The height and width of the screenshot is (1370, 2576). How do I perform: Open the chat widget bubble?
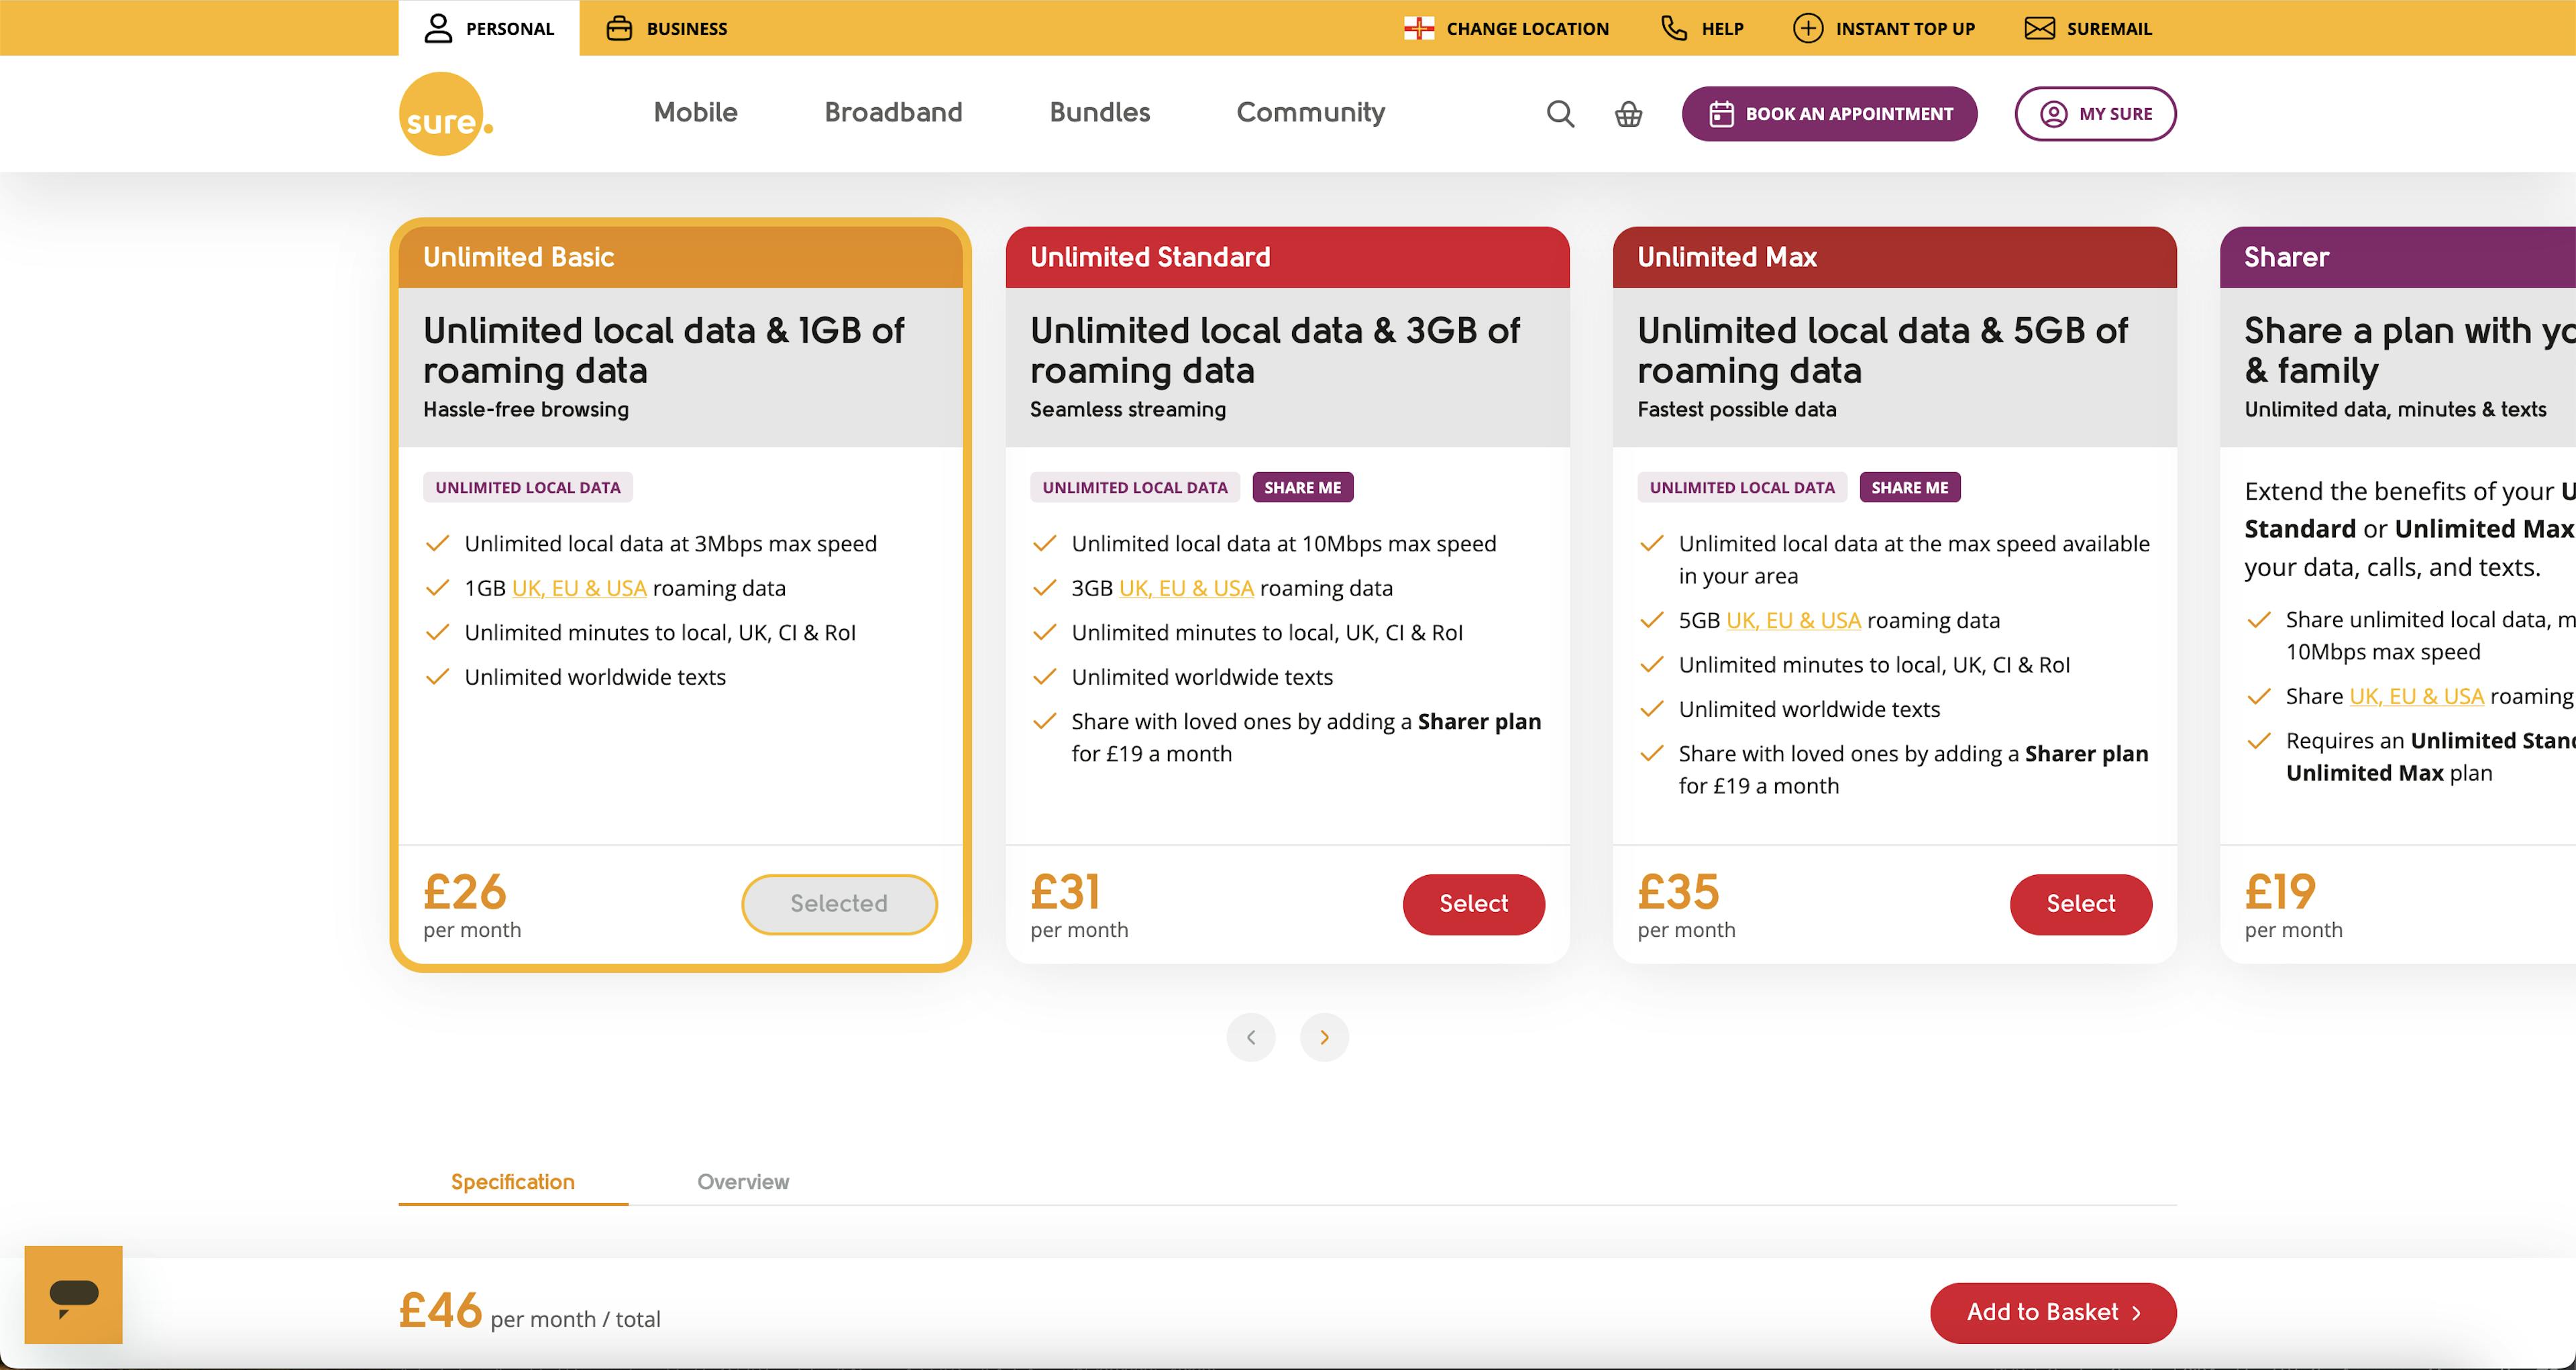click(x=73, y=1295)
